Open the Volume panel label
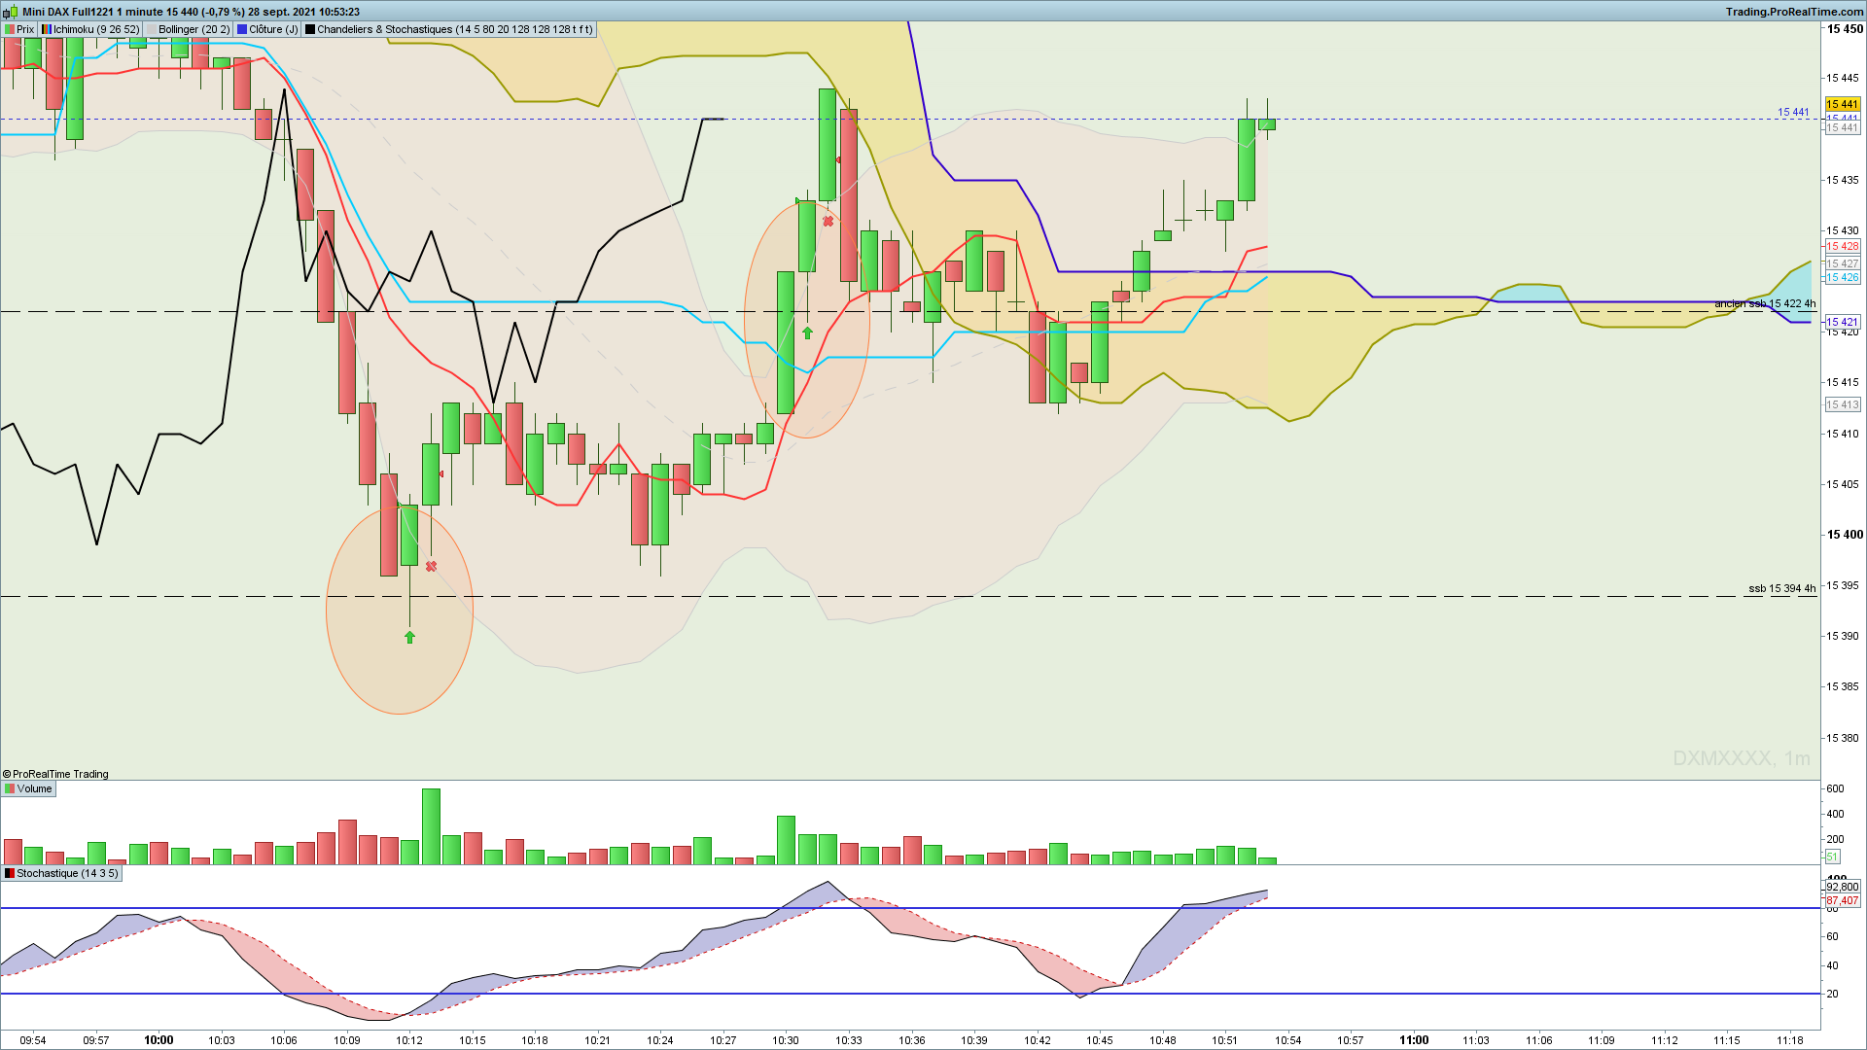Screen dimensions: 1867x1050 29,788
